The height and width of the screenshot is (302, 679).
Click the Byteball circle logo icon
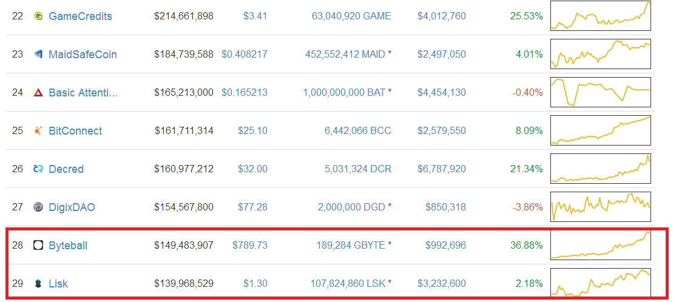tap(38, 246)
